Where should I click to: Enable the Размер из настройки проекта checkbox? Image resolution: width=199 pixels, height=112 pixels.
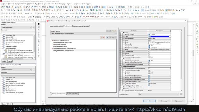[149, 63]
